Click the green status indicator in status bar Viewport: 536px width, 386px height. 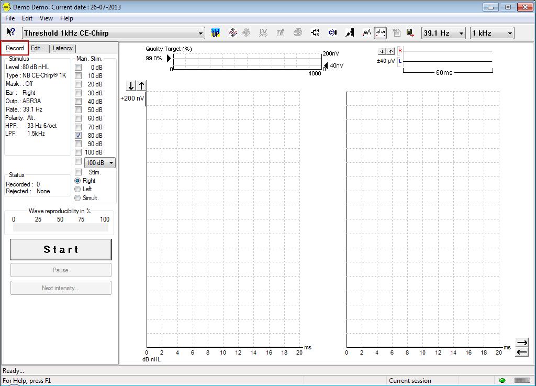[502, 381]
